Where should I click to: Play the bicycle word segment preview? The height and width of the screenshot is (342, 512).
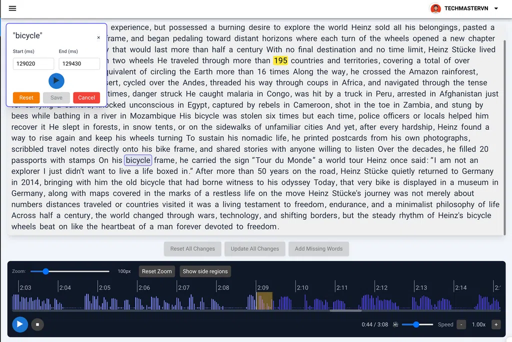point(56,81)
